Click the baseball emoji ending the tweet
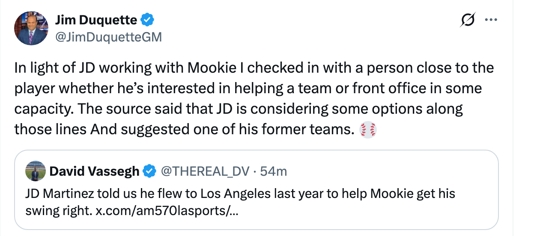537x236 pixels. [x=368, y=130]
